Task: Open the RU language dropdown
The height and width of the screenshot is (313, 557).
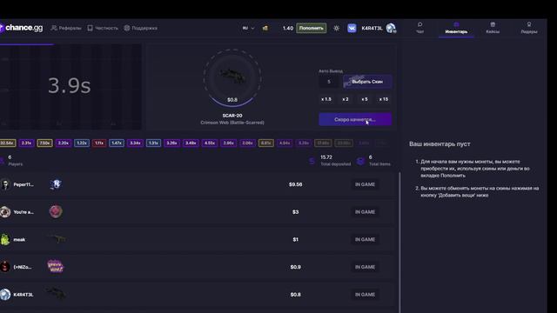Action: 248,28
